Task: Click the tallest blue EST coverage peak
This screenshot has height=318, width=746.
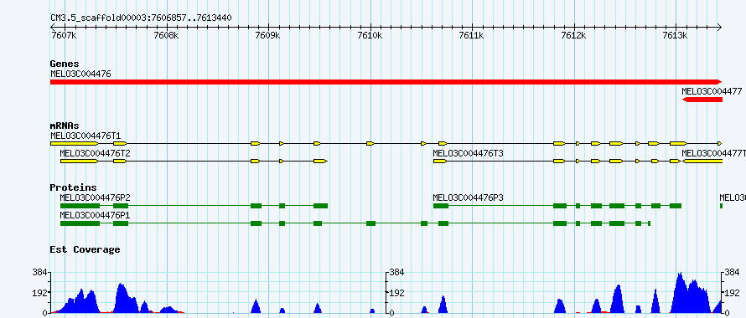Action: (680, 293)
